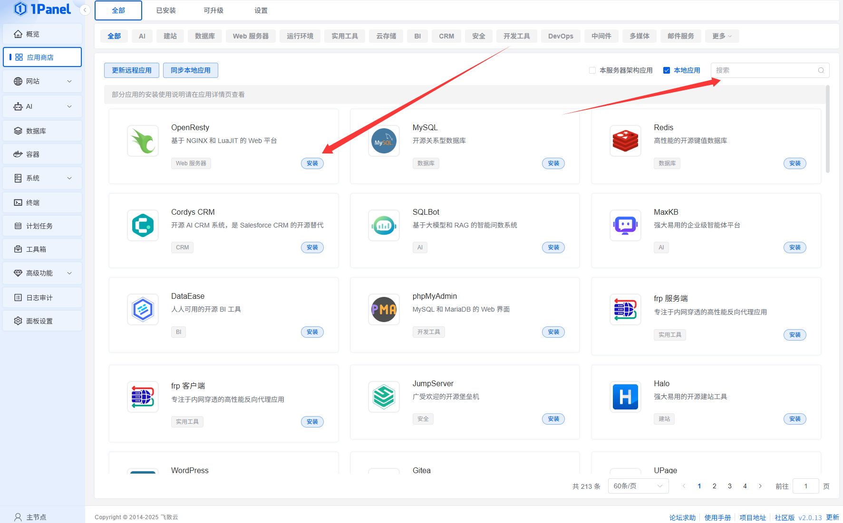Open the 更多 category dropdown
The image size is (843, 523).
[722, 36]
